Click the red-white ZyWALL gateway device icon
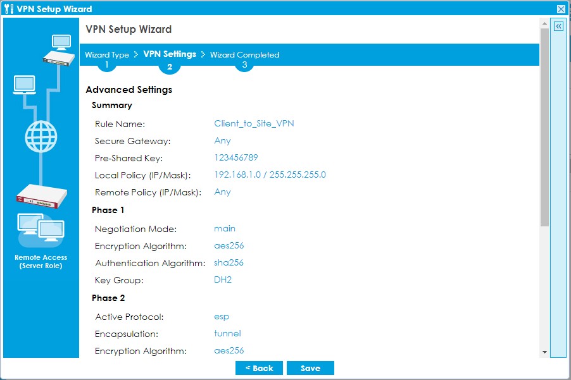 pyautogui.click(x=41, y=196)
